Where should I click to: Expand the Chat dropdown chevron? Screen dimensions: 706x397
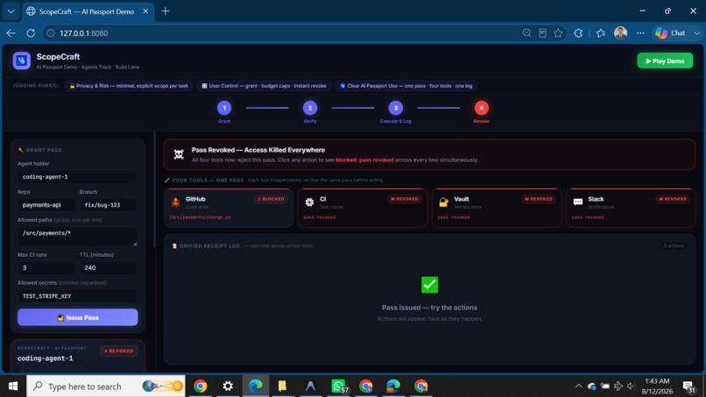(697, 33)
